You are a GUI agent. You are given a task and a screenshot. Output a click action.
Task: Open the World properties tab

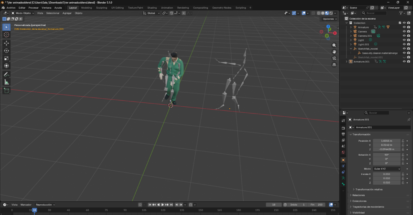coord(343,152)
